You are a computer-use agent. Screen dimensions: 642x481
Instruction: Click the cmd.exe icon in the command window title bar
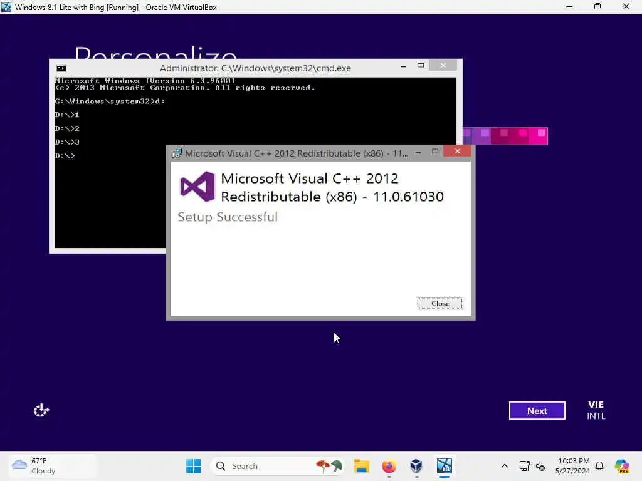pyautogui.click(x=61, y=68)
